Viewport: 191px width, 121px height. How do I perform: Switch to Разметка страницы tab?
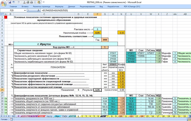[x=42, y=6]
